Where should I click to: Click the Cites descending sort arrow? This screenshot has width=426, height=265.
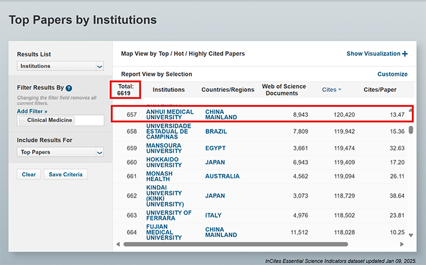click(x=340, y=90)
